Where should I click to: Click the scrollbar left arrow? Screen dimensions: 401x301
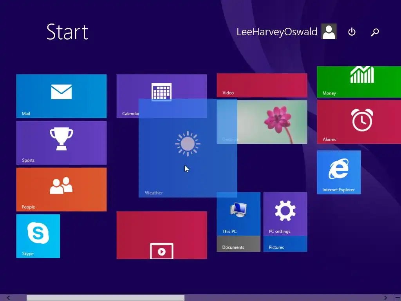pyautogui.click(x=8, y=298)
